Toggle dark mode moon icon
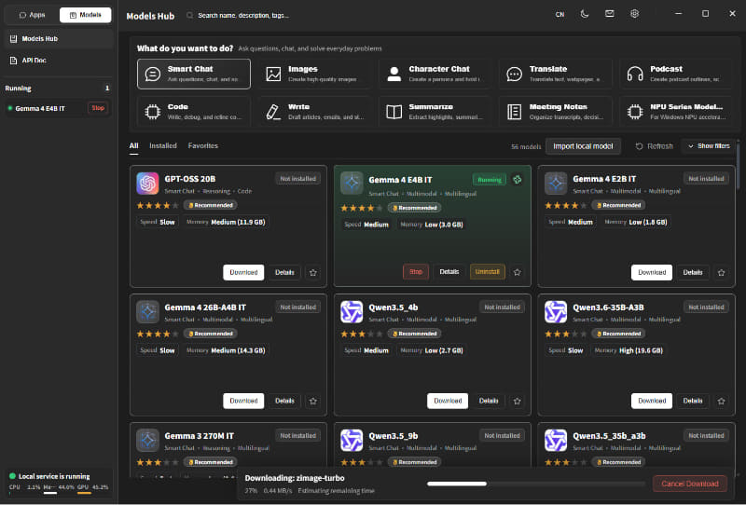This screenshot has height=505, width=746. (585, 14)
